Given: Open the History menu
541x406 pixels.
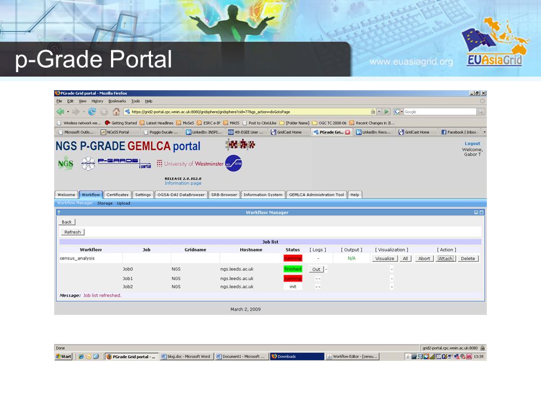Looking at the screenshot, I should coord(97,101).
